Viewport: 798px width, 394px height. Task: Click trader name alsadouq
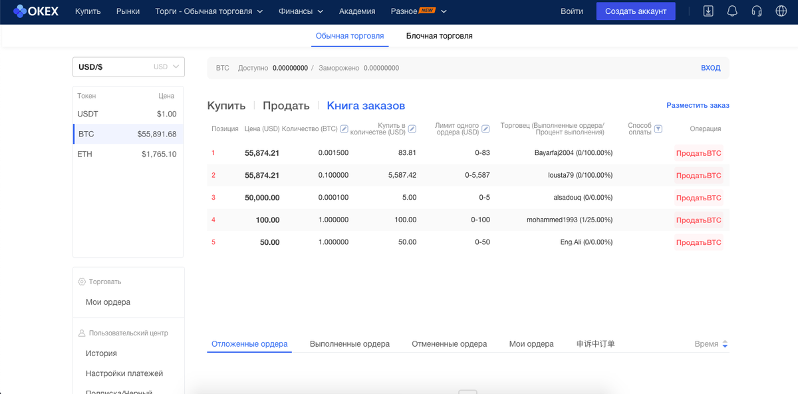pos(567,198)
